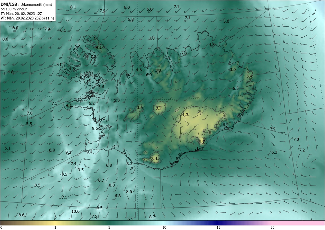The height and width of the screenshot is (230, 325).
Task: Click the '30' label on the color scale
Action: (273, 227)
